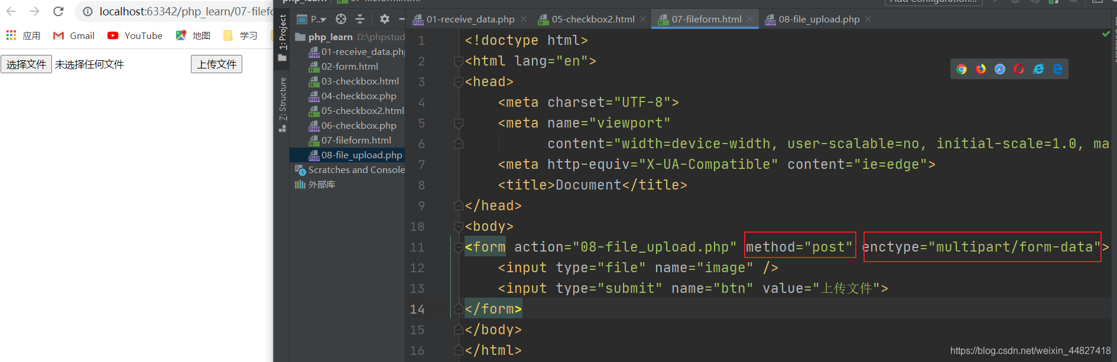Image resolution: width=1117 pixels, height=362 pixels.
Task: Click the <title>Document</title> line
Action: point(592,185)
